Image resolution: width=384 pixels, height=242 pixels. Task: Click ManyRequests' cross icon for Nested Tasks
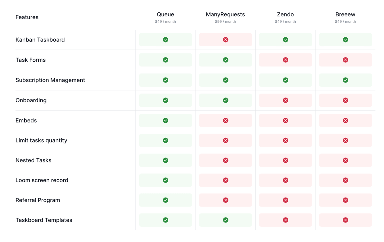pyautogui.click(x=226, y=160)
